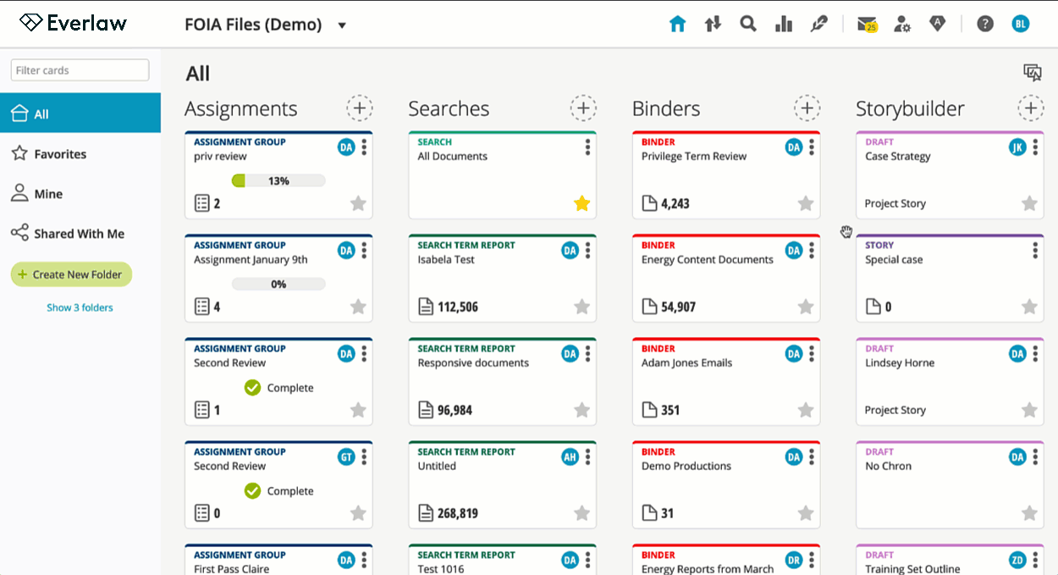
Task: Open three-dot menu on Isabela Test card
Action: (x=587, y=251)
